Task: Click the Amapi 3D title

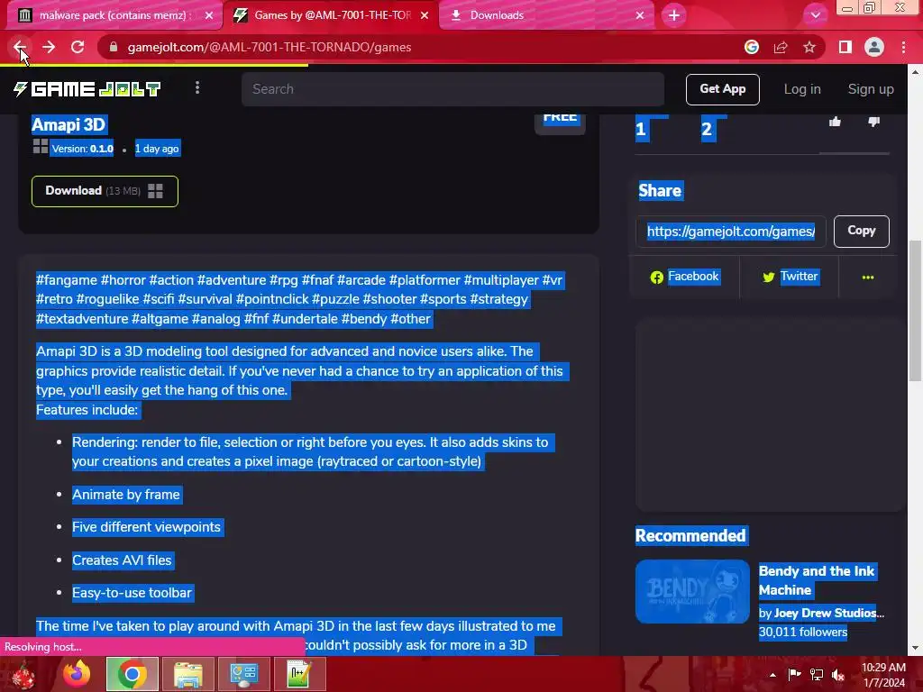Action: (x=69, y=124)
